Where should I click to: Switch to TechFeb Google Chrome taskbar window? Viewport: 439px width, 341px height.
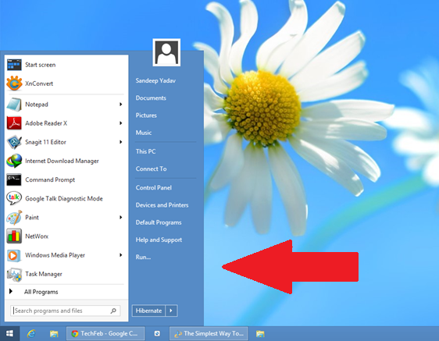105,333
